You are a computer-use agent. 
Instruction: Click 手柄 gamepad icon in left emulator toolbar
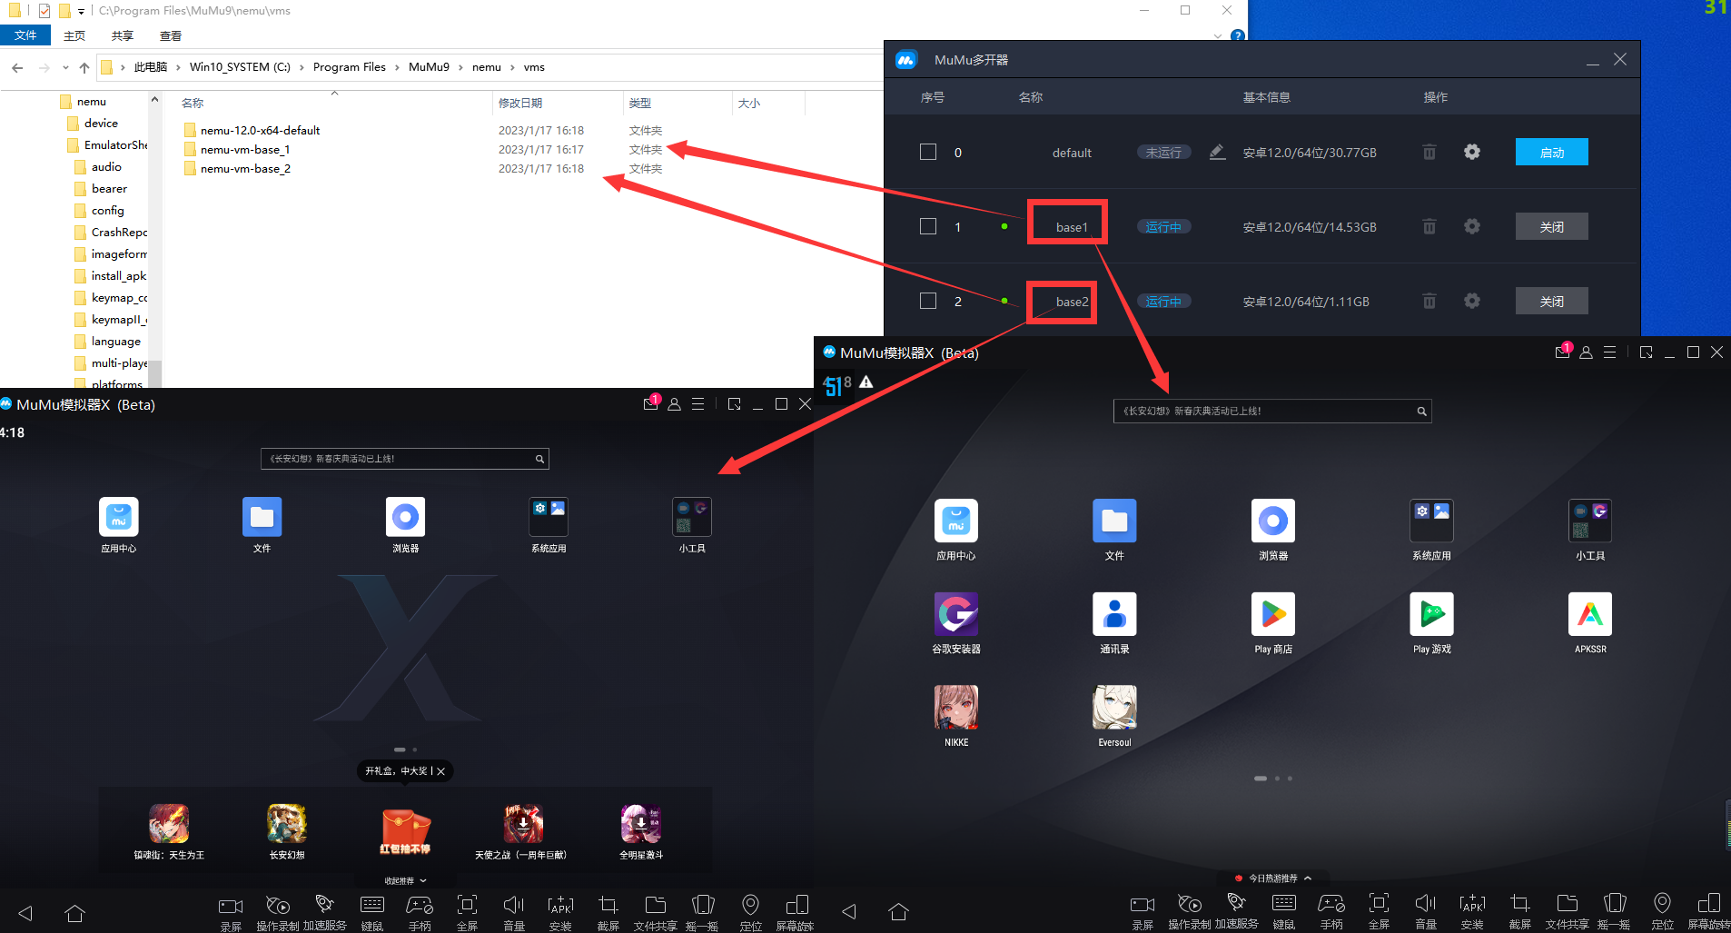coord(420,905)
